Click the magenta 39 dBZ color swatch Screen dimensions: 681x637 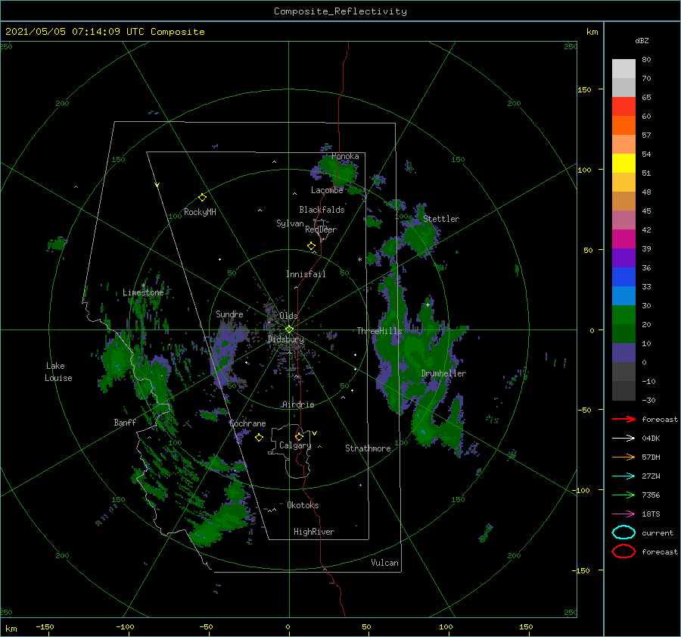(623, 239)
